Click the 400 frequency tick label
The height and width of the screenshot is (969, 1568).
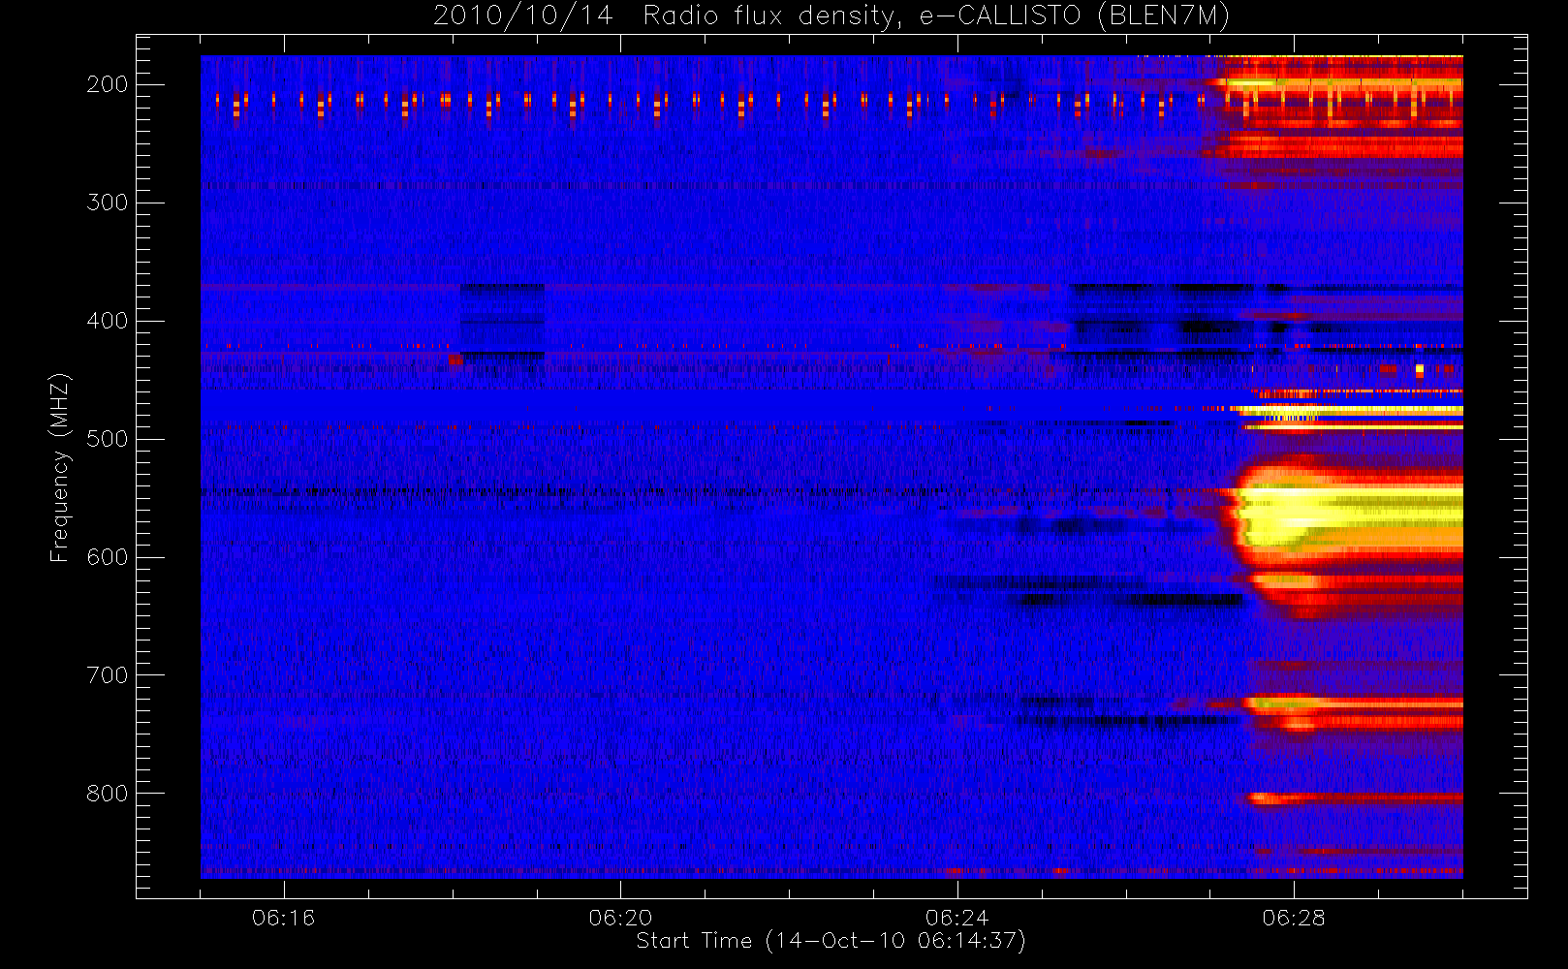(x=108, y=321)
